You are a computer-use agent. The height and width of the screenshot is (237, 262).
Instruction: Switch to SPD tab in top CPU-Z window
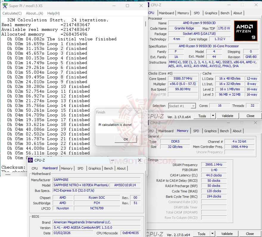tap(197, 13)
